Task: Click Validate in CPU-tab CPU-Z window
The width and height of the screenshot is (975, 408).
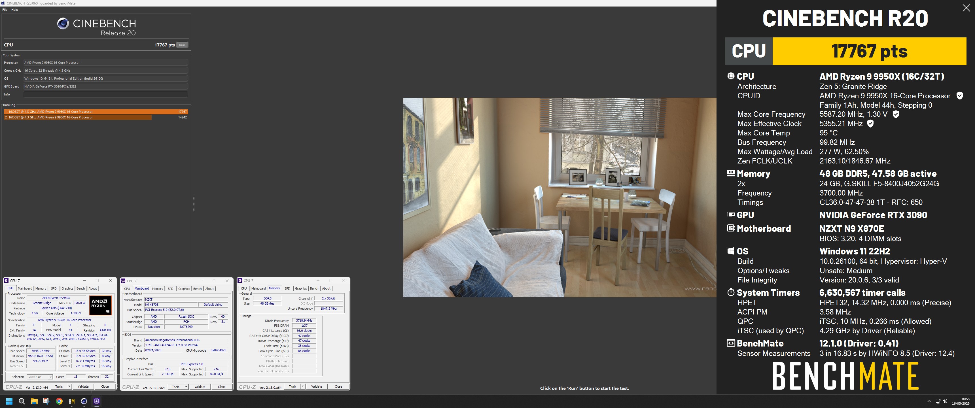Action: (83, 386)
